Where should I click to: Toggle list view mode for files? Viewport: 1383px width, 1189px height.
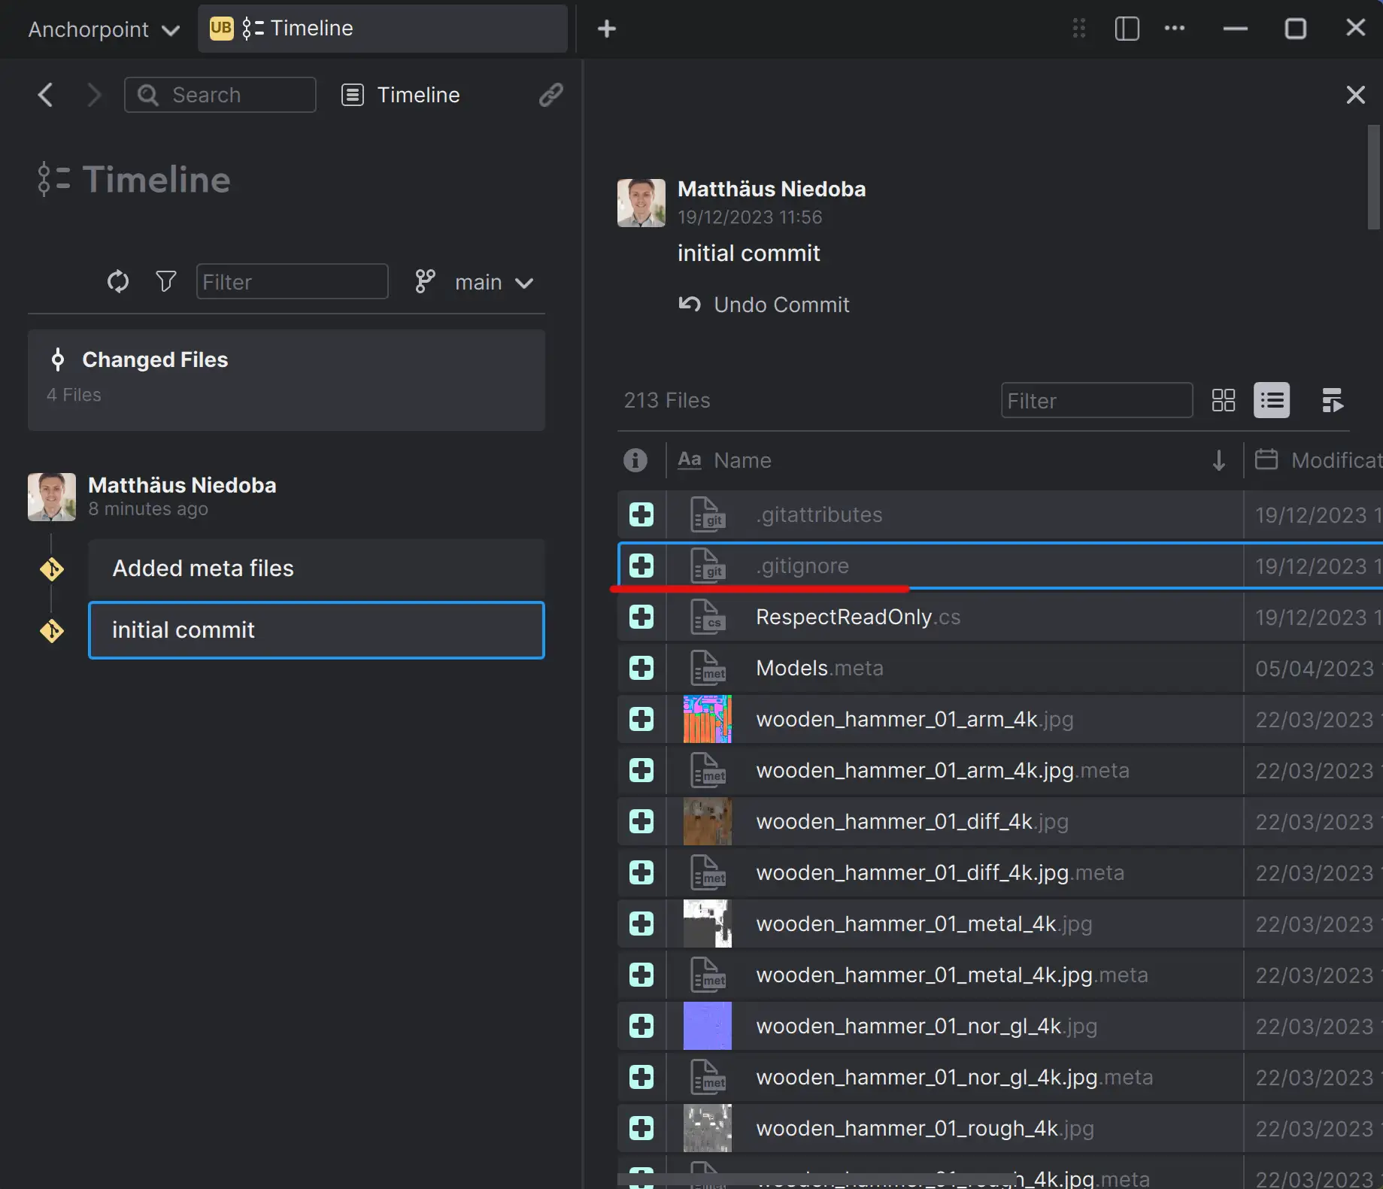tap(1271, 400)
